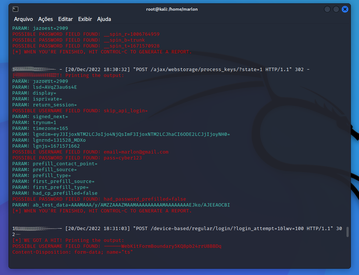Click the line PARAM: lgndim=eyJ3IjoxNTM2

tap(121, 134)
